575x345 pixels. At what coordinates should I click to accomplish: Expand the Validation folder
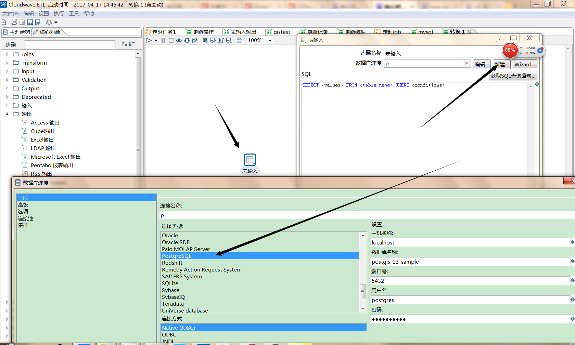point(7,80)
